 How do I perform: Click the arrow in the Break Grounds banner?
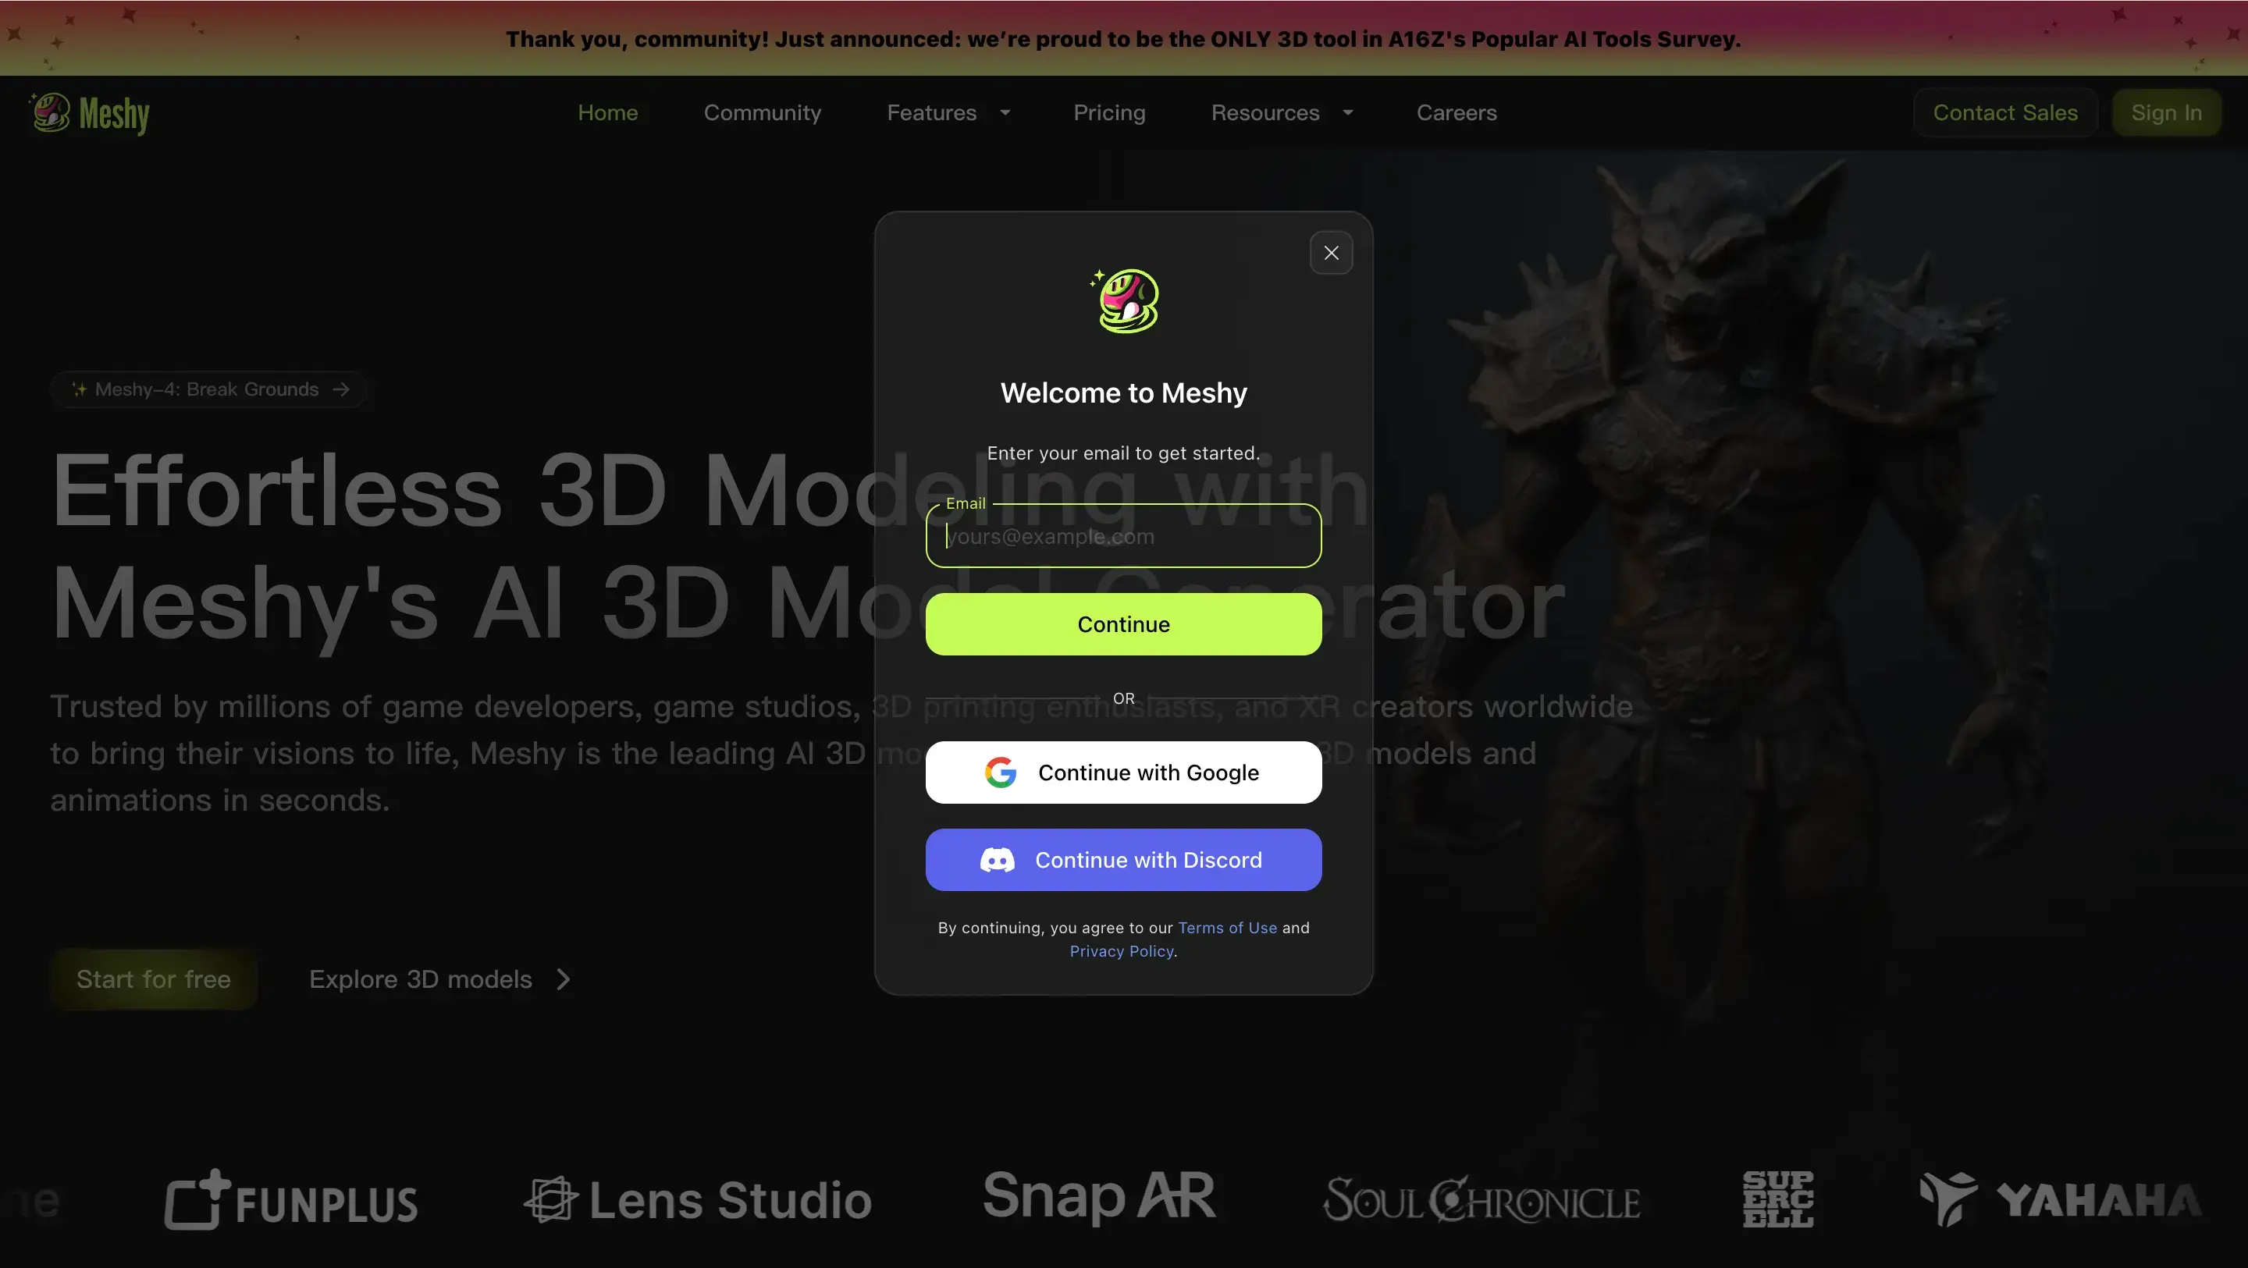(341, 389)
